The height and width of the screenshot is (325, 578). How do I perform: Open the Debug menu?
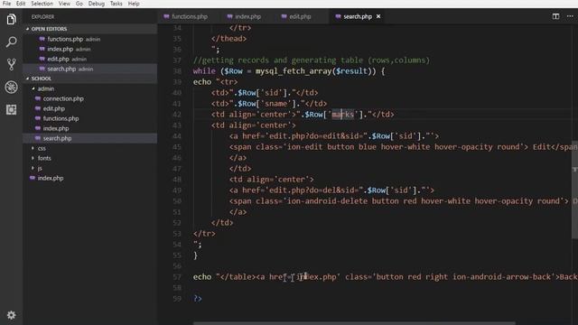pyautogui.click(x=97, y=4)
